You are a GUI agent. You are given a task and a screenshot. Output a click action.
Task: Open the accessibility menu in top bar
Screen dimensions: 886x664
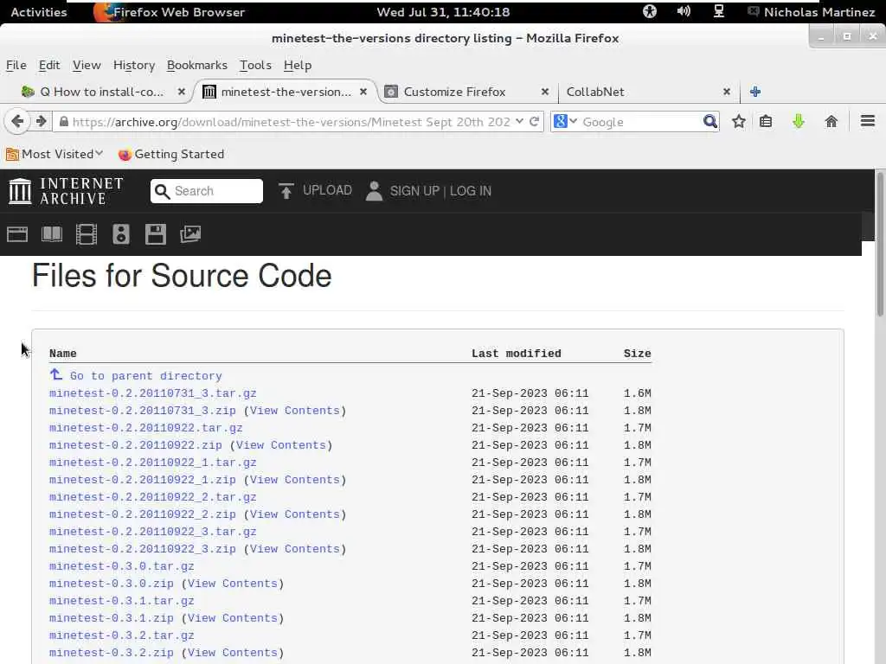click(x=650, y=11)
